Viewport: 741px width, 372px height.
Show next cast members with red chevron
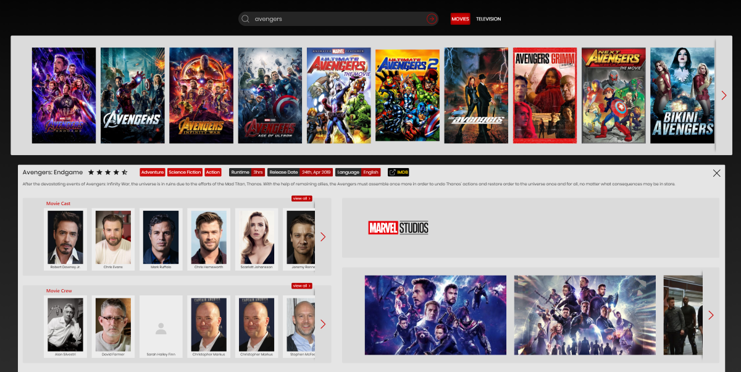[x=322, y=237]
